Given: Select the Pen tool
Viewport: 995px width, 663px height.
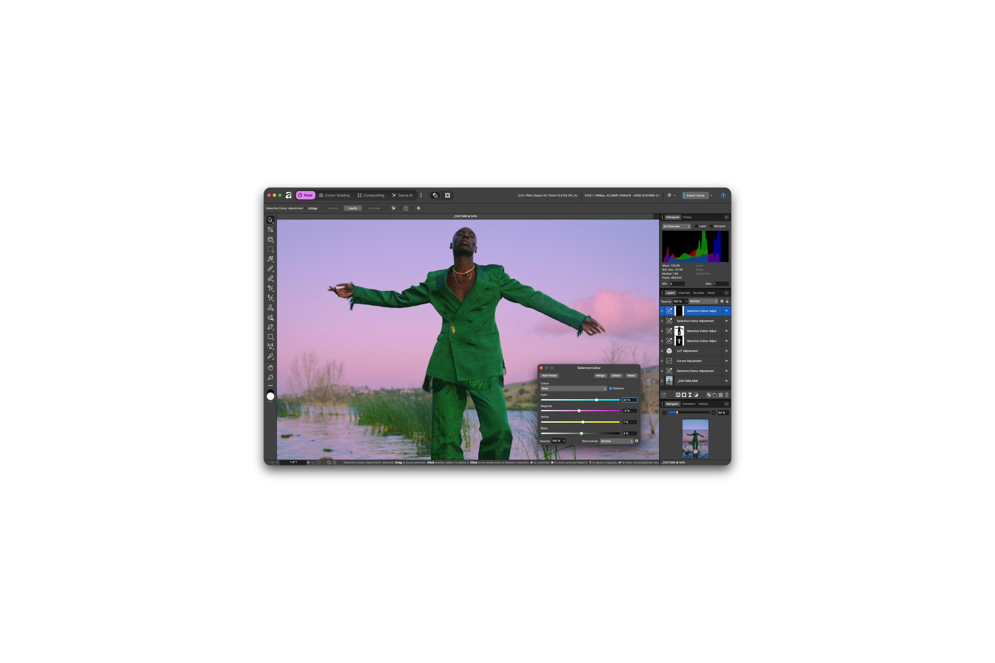Looking at the screenshot, I should click(x=270, y=327).
